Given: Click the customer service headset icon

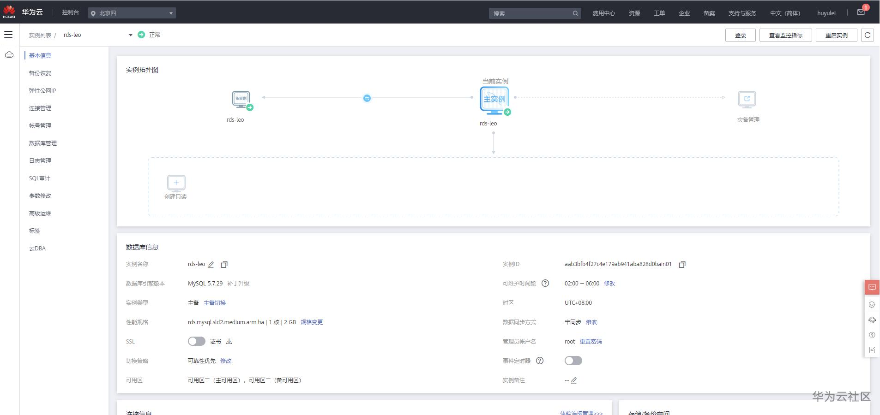Looking at the screenshot, I should click(872, 320).
